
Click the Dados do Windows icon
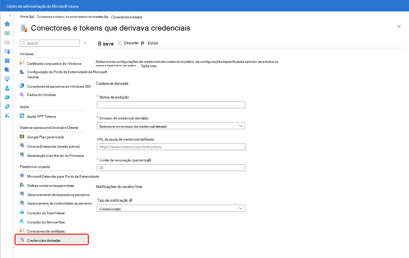(x=22, y=95)
